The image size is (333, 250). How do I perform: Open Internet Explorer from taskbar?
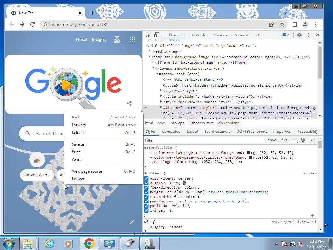click(49, 243)
